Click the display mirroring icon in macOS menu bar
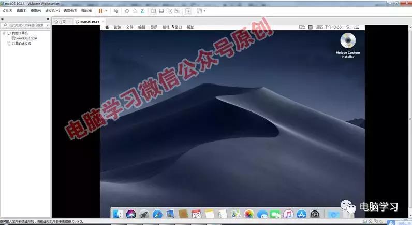This screenshot has width=412, height=225. (x=302, y=27)
